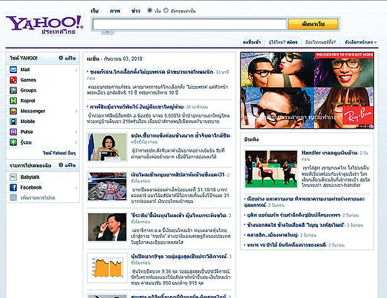Click gear icon in favorites list header

(x=61, y=165)
